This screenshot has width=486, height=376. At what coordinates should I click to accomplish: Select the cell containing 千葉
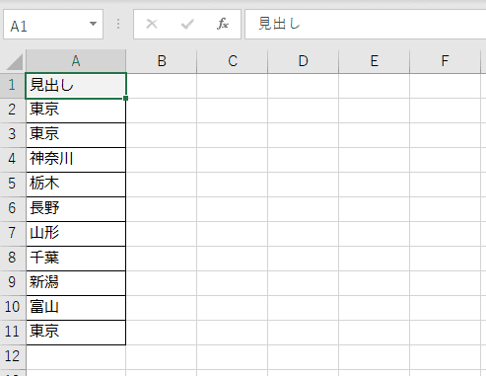click(76, 259)
